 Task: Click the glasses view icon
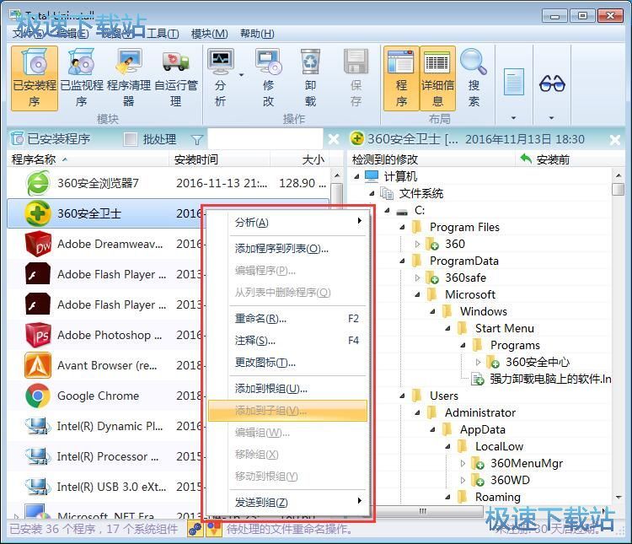click(x=552, y=84)
